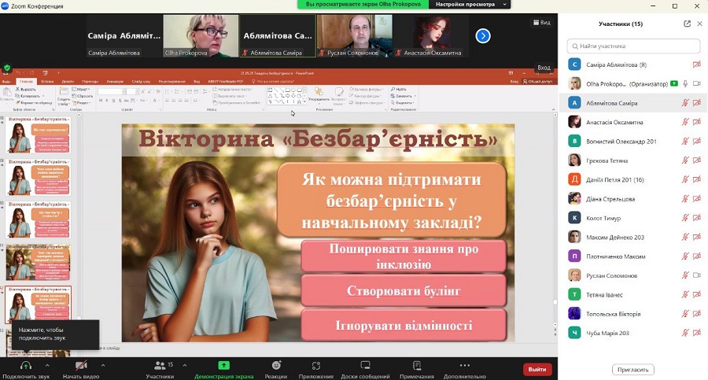Viewport: 708px width, 380px height.
Task: Click the green Share Screen icon
Action: [224, 366]
